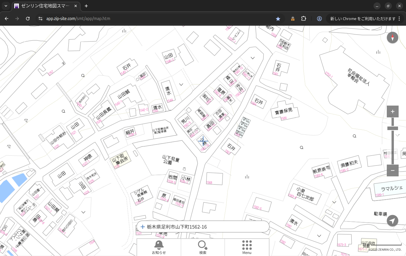Open the Menu grid button
The width and height of the screenshot is (406, 256).
click(247, 247)
